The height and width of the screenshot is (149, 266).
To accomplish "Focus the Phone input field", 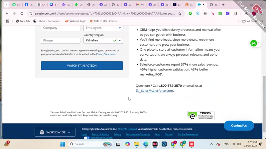I will pos(61,40).
